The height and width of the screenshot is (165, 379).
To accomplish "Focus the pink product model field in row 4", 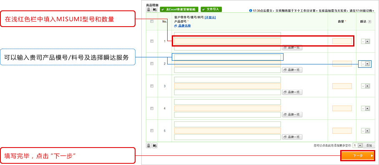I will 228,108.
